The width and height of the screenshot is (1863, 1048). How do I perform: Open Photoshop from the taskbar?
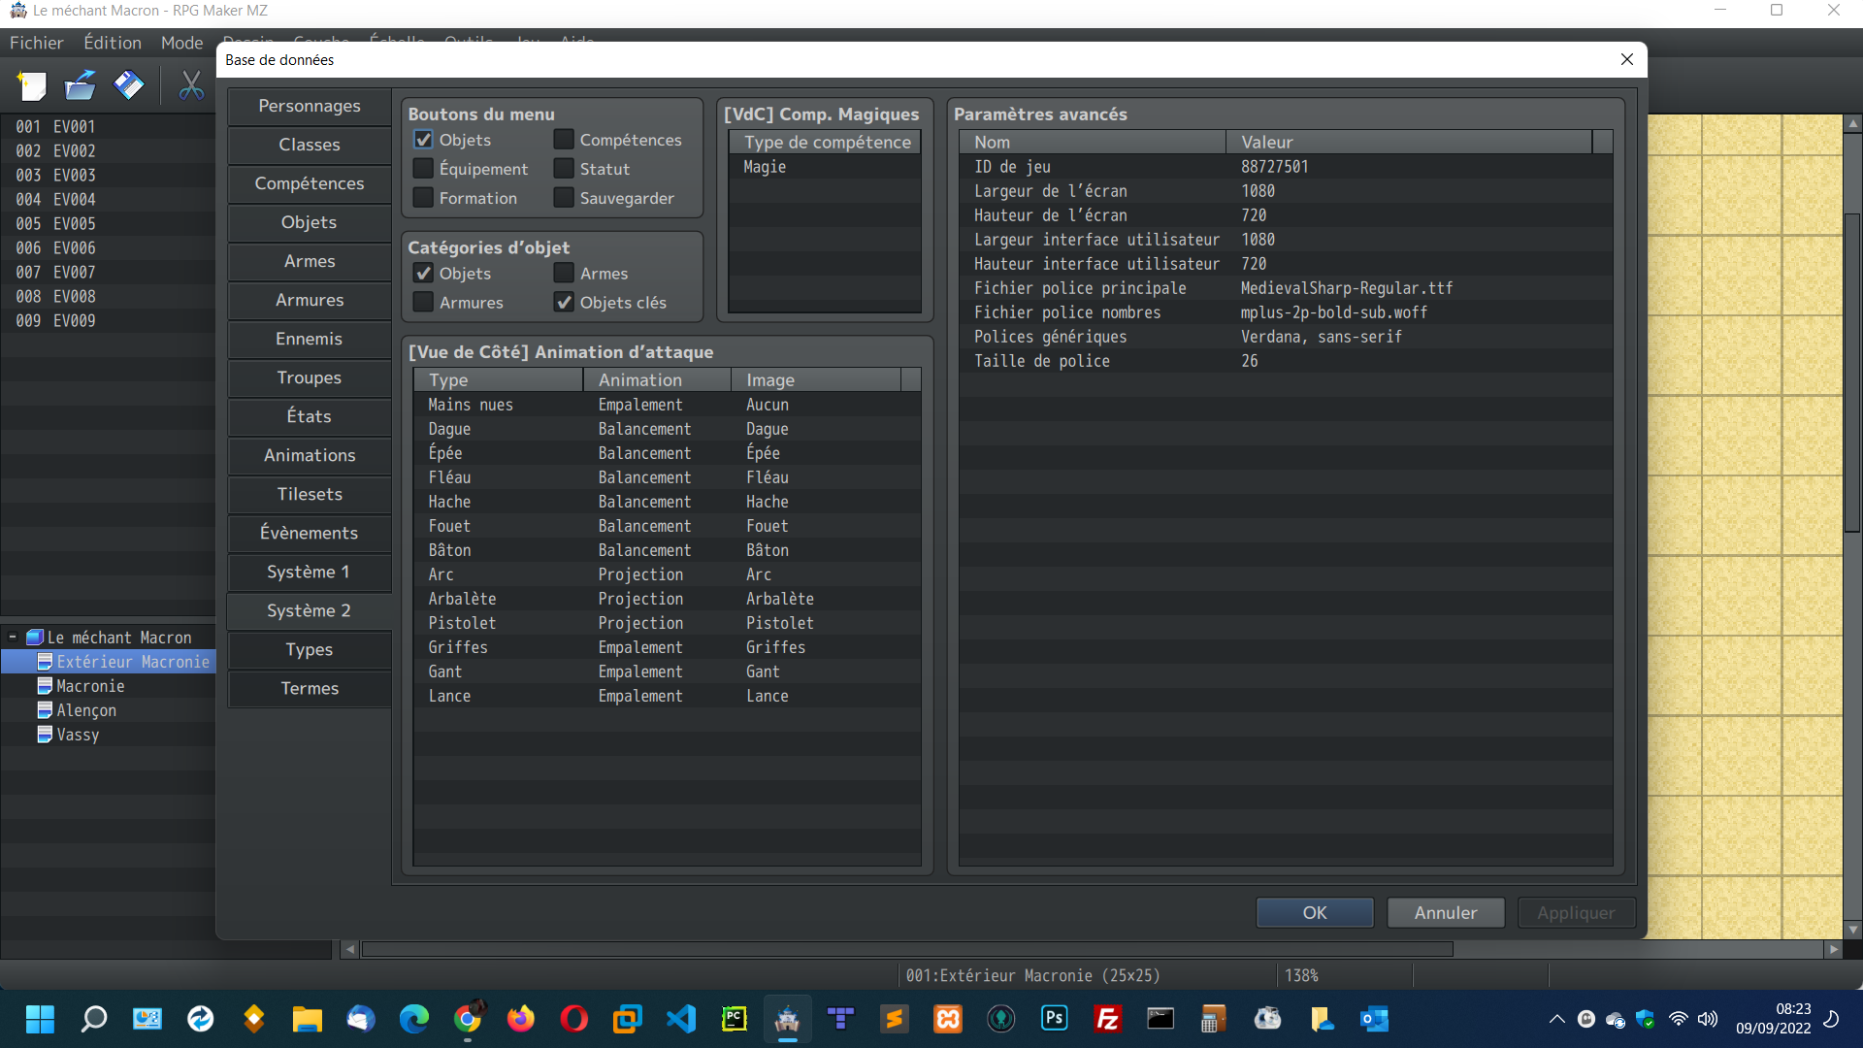point(1054,1019)
